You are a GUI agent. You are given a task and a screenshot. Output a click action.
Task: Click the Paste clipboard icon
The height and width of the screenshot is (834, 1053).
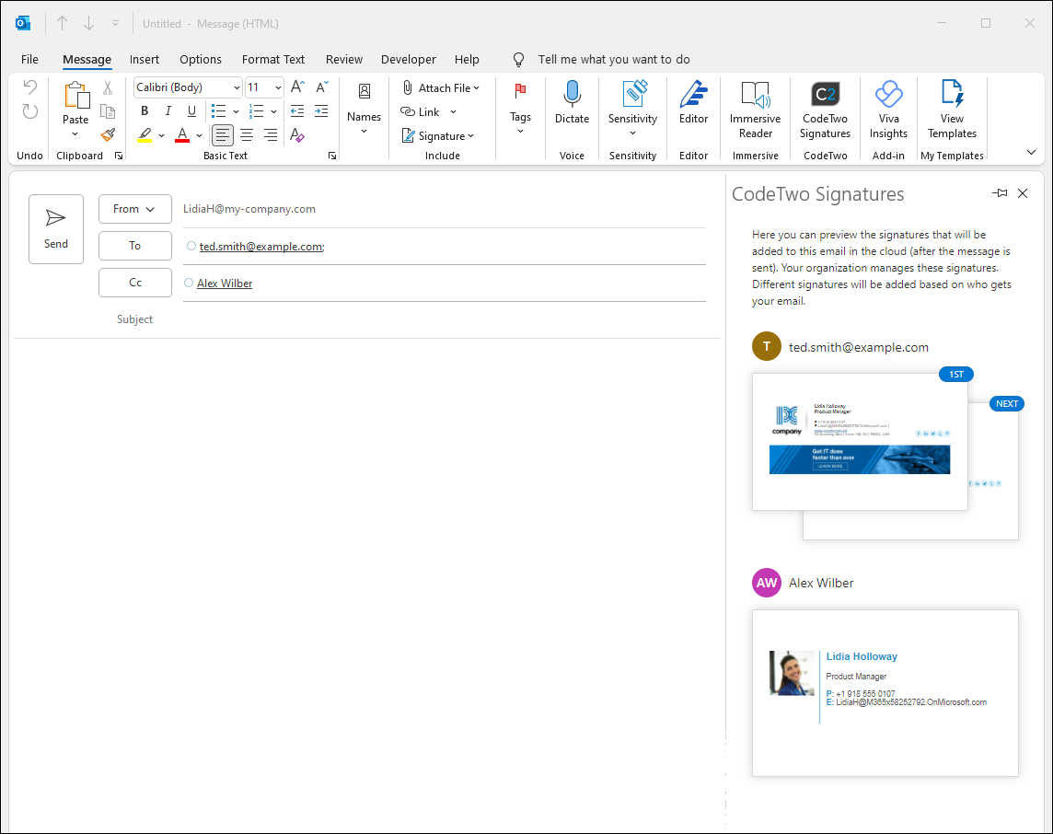click(75, 96)
